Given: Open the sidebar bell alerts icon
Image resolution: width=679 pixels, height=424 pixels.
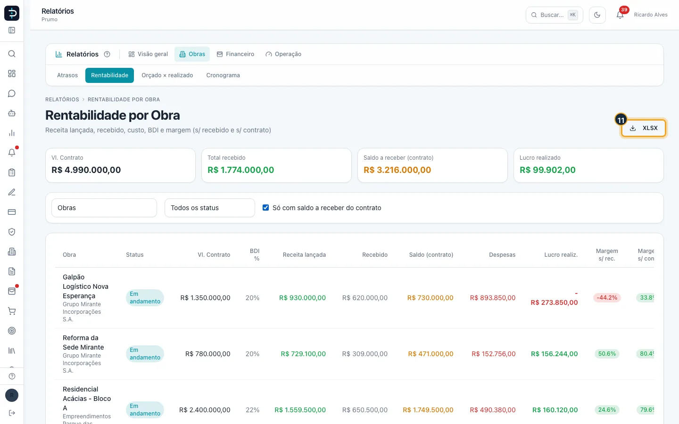Looking at the screenshot, I should pos(12,153).
